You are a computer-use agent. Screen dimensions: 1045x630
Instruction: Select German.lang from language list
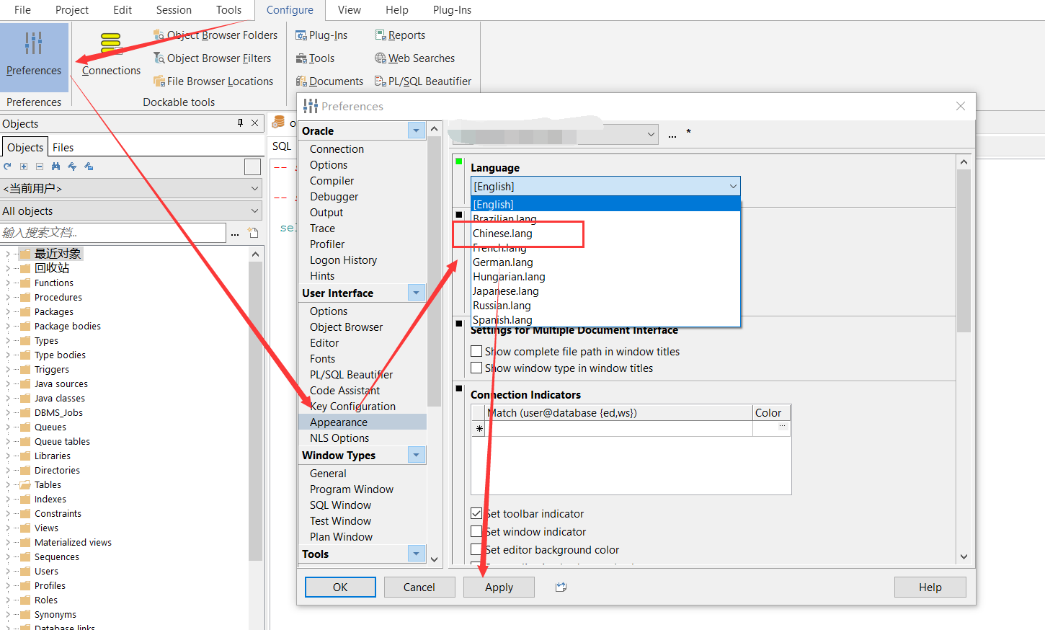605,262
